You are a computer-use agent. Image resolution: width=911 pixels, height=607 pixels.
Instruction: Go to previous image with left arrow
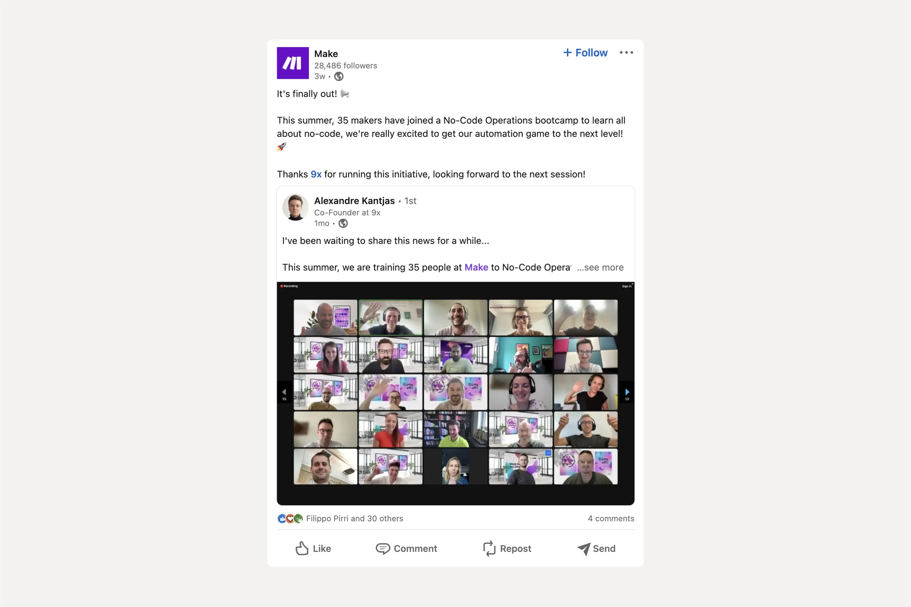click(284, 393)
